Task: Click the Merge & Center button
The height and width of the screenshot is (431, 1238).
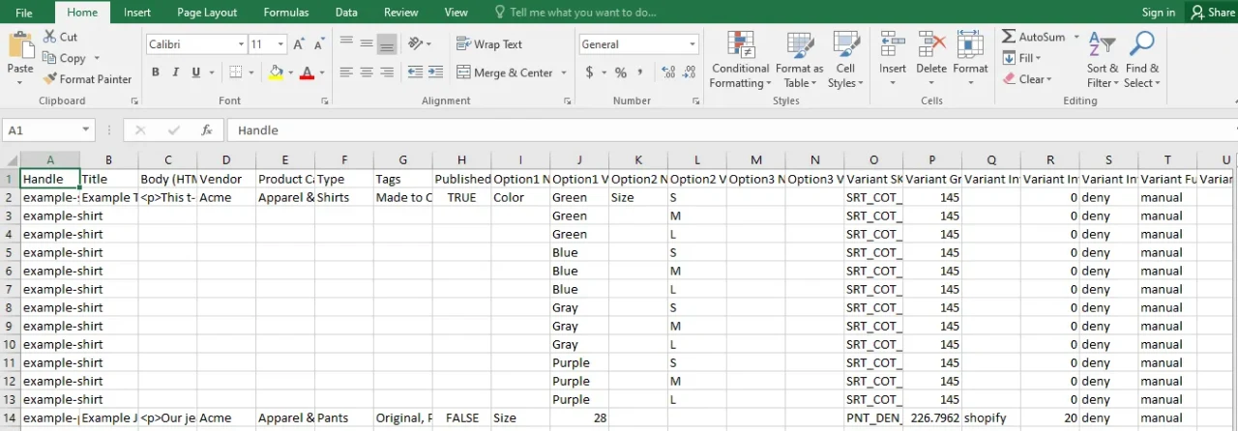Action: coord(504,72)
